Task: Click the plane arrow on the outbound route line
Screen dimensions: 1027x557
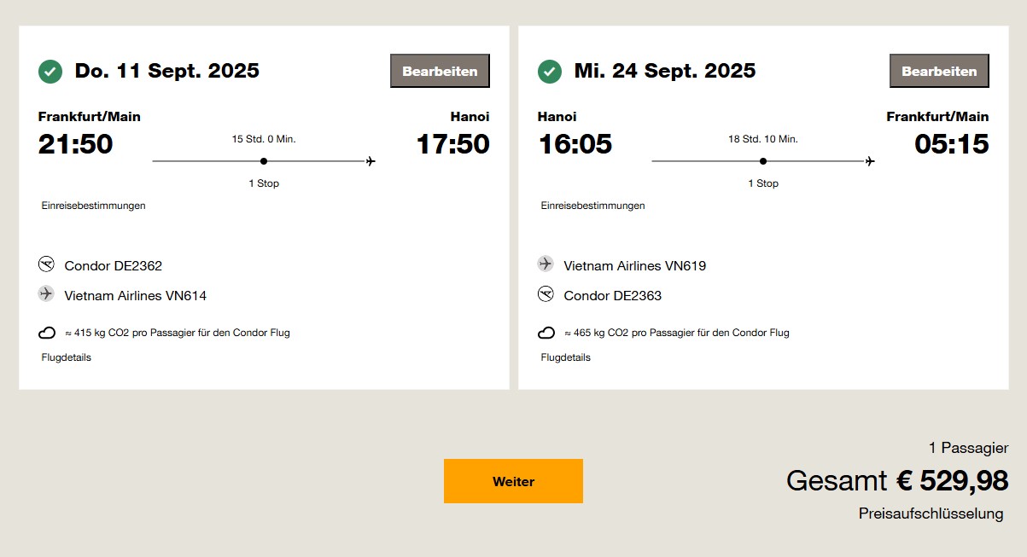Action: pyautogui.click(x=371, y=161)
